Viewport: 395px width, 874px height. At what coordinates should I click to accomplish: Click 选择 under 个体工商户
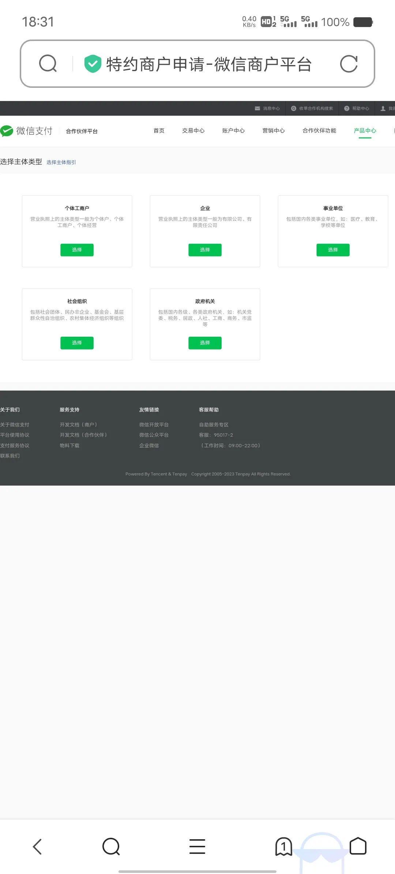tap(77, 250)
